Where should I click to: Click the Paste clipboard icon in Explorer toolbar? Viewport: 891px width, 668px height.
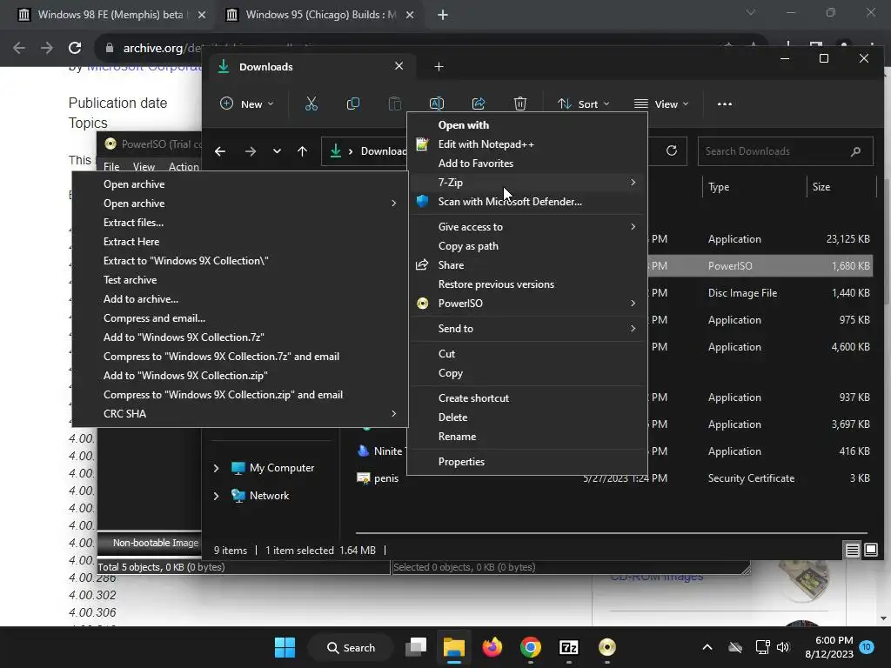point(394,104)
